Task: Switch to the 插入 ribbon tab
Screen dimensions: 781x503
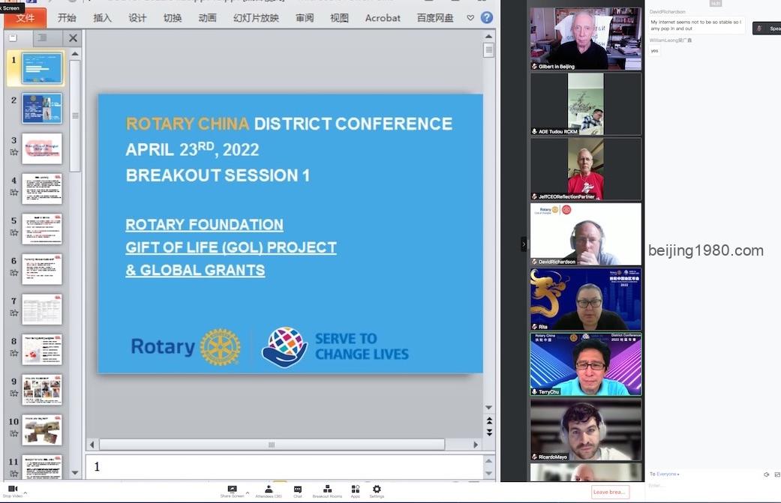Action: 102,19
